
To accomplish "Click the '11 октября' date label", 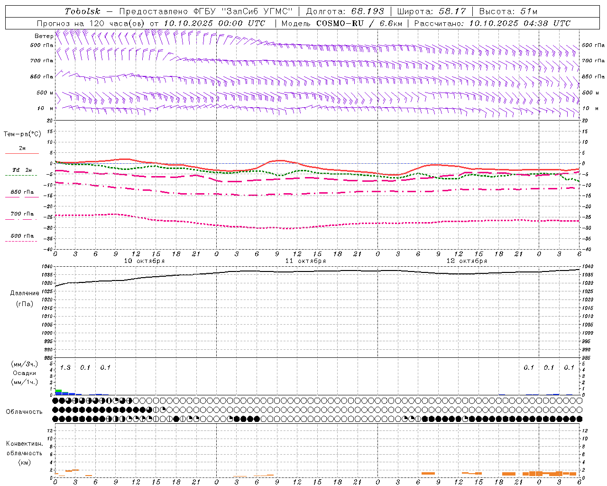I will 305,261.
